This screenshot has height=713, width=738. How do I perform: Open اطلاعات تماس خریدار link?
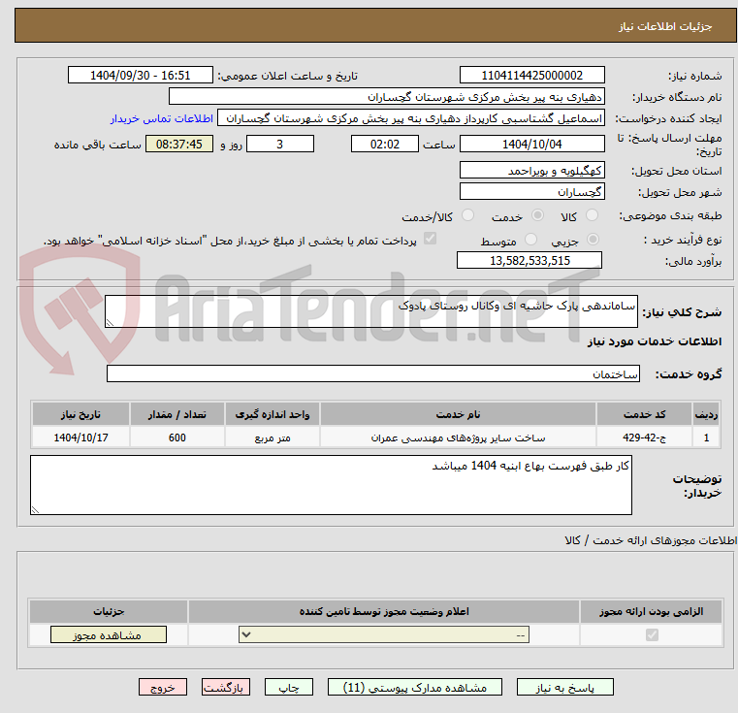(x=162, y=118)
